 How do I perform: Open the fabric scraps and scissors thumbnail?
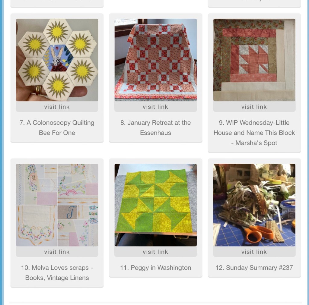click(254, 205)
